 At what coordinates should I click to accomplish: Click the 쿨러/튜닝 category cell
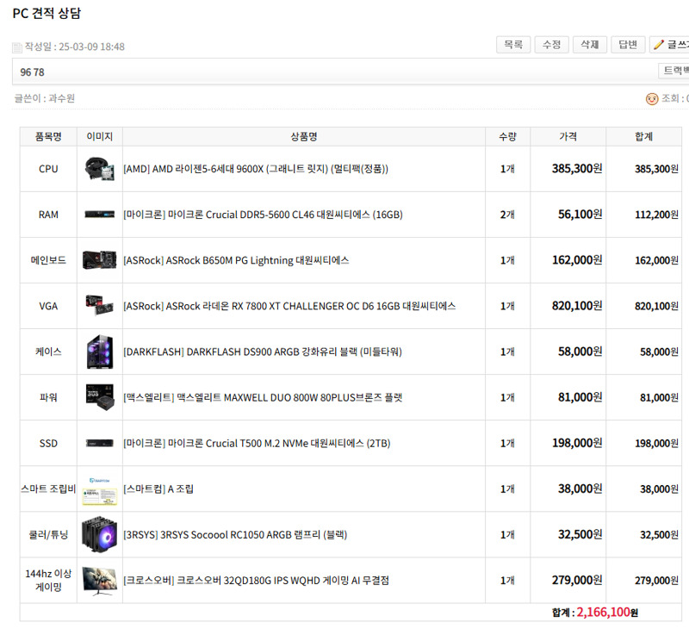point(48,535)
